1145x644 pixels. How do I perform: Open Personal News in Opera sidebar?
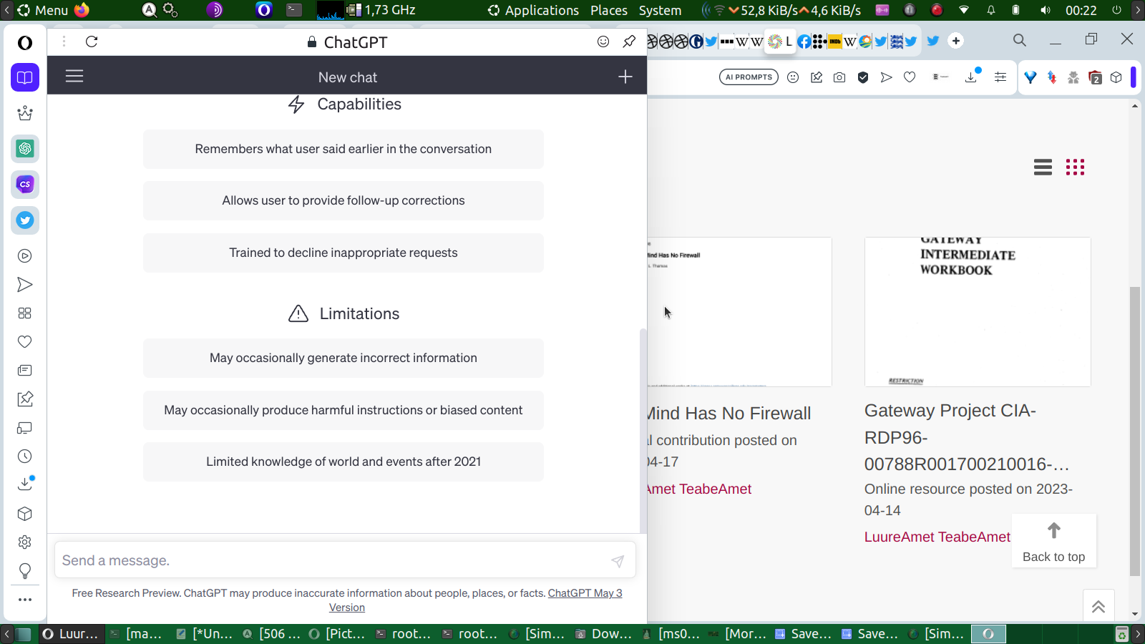click(x=25, y=371)
